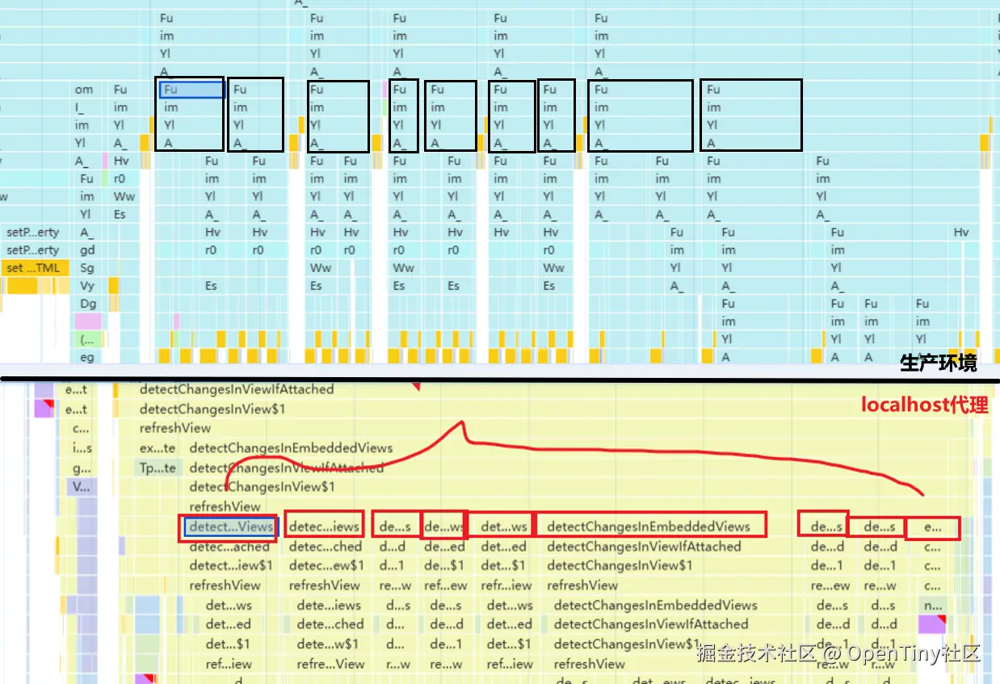Click the 'de...ws' call frame
This screenshot has height=684, width=1000.
click(x=444, y=527)
